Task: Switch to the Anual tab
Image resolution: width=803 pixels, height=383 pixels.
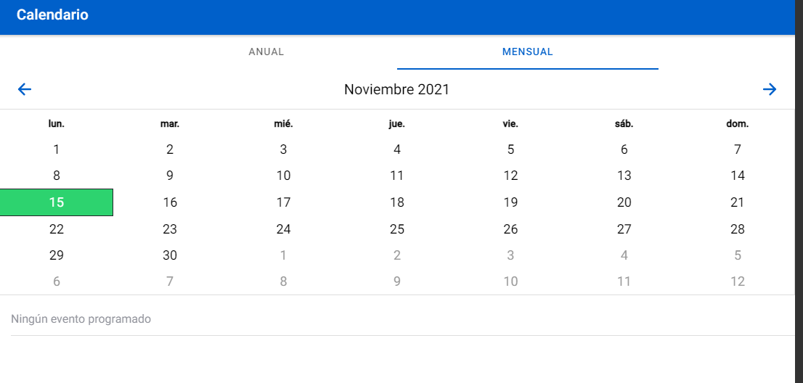Action: pos(266,52)
